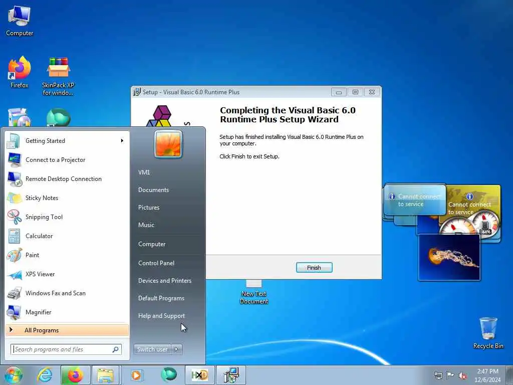
Task: Open the Action Center flag icon
Action: click(450, 375)
